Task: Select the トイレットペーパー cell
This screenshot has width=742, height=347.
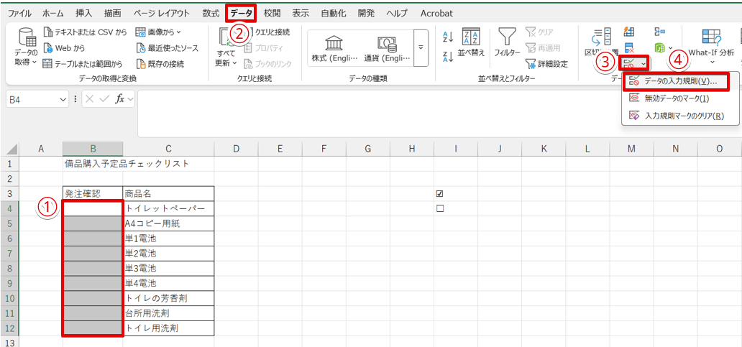Action: tap(168, 208)
